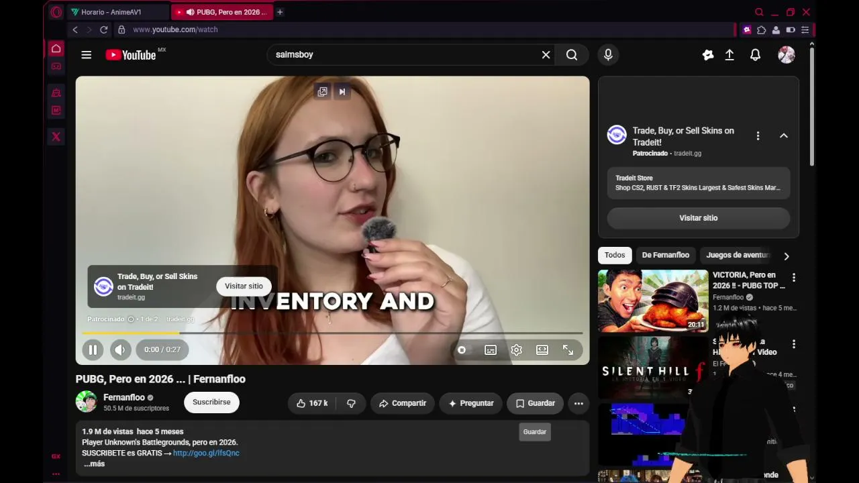
Task: Seek along the video progress bar
Action: point(332,333)
